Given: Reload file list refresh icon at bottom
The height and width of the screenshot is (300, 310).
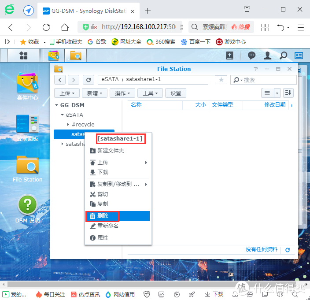Looking at the screenshot, I should (x=288, y=250).
